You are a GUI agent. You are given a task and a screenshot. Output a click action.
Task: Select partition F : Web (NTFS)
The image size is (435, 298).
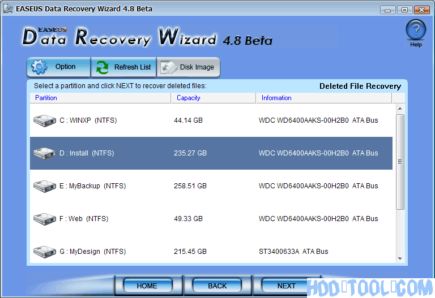click(x=211, y=219)
